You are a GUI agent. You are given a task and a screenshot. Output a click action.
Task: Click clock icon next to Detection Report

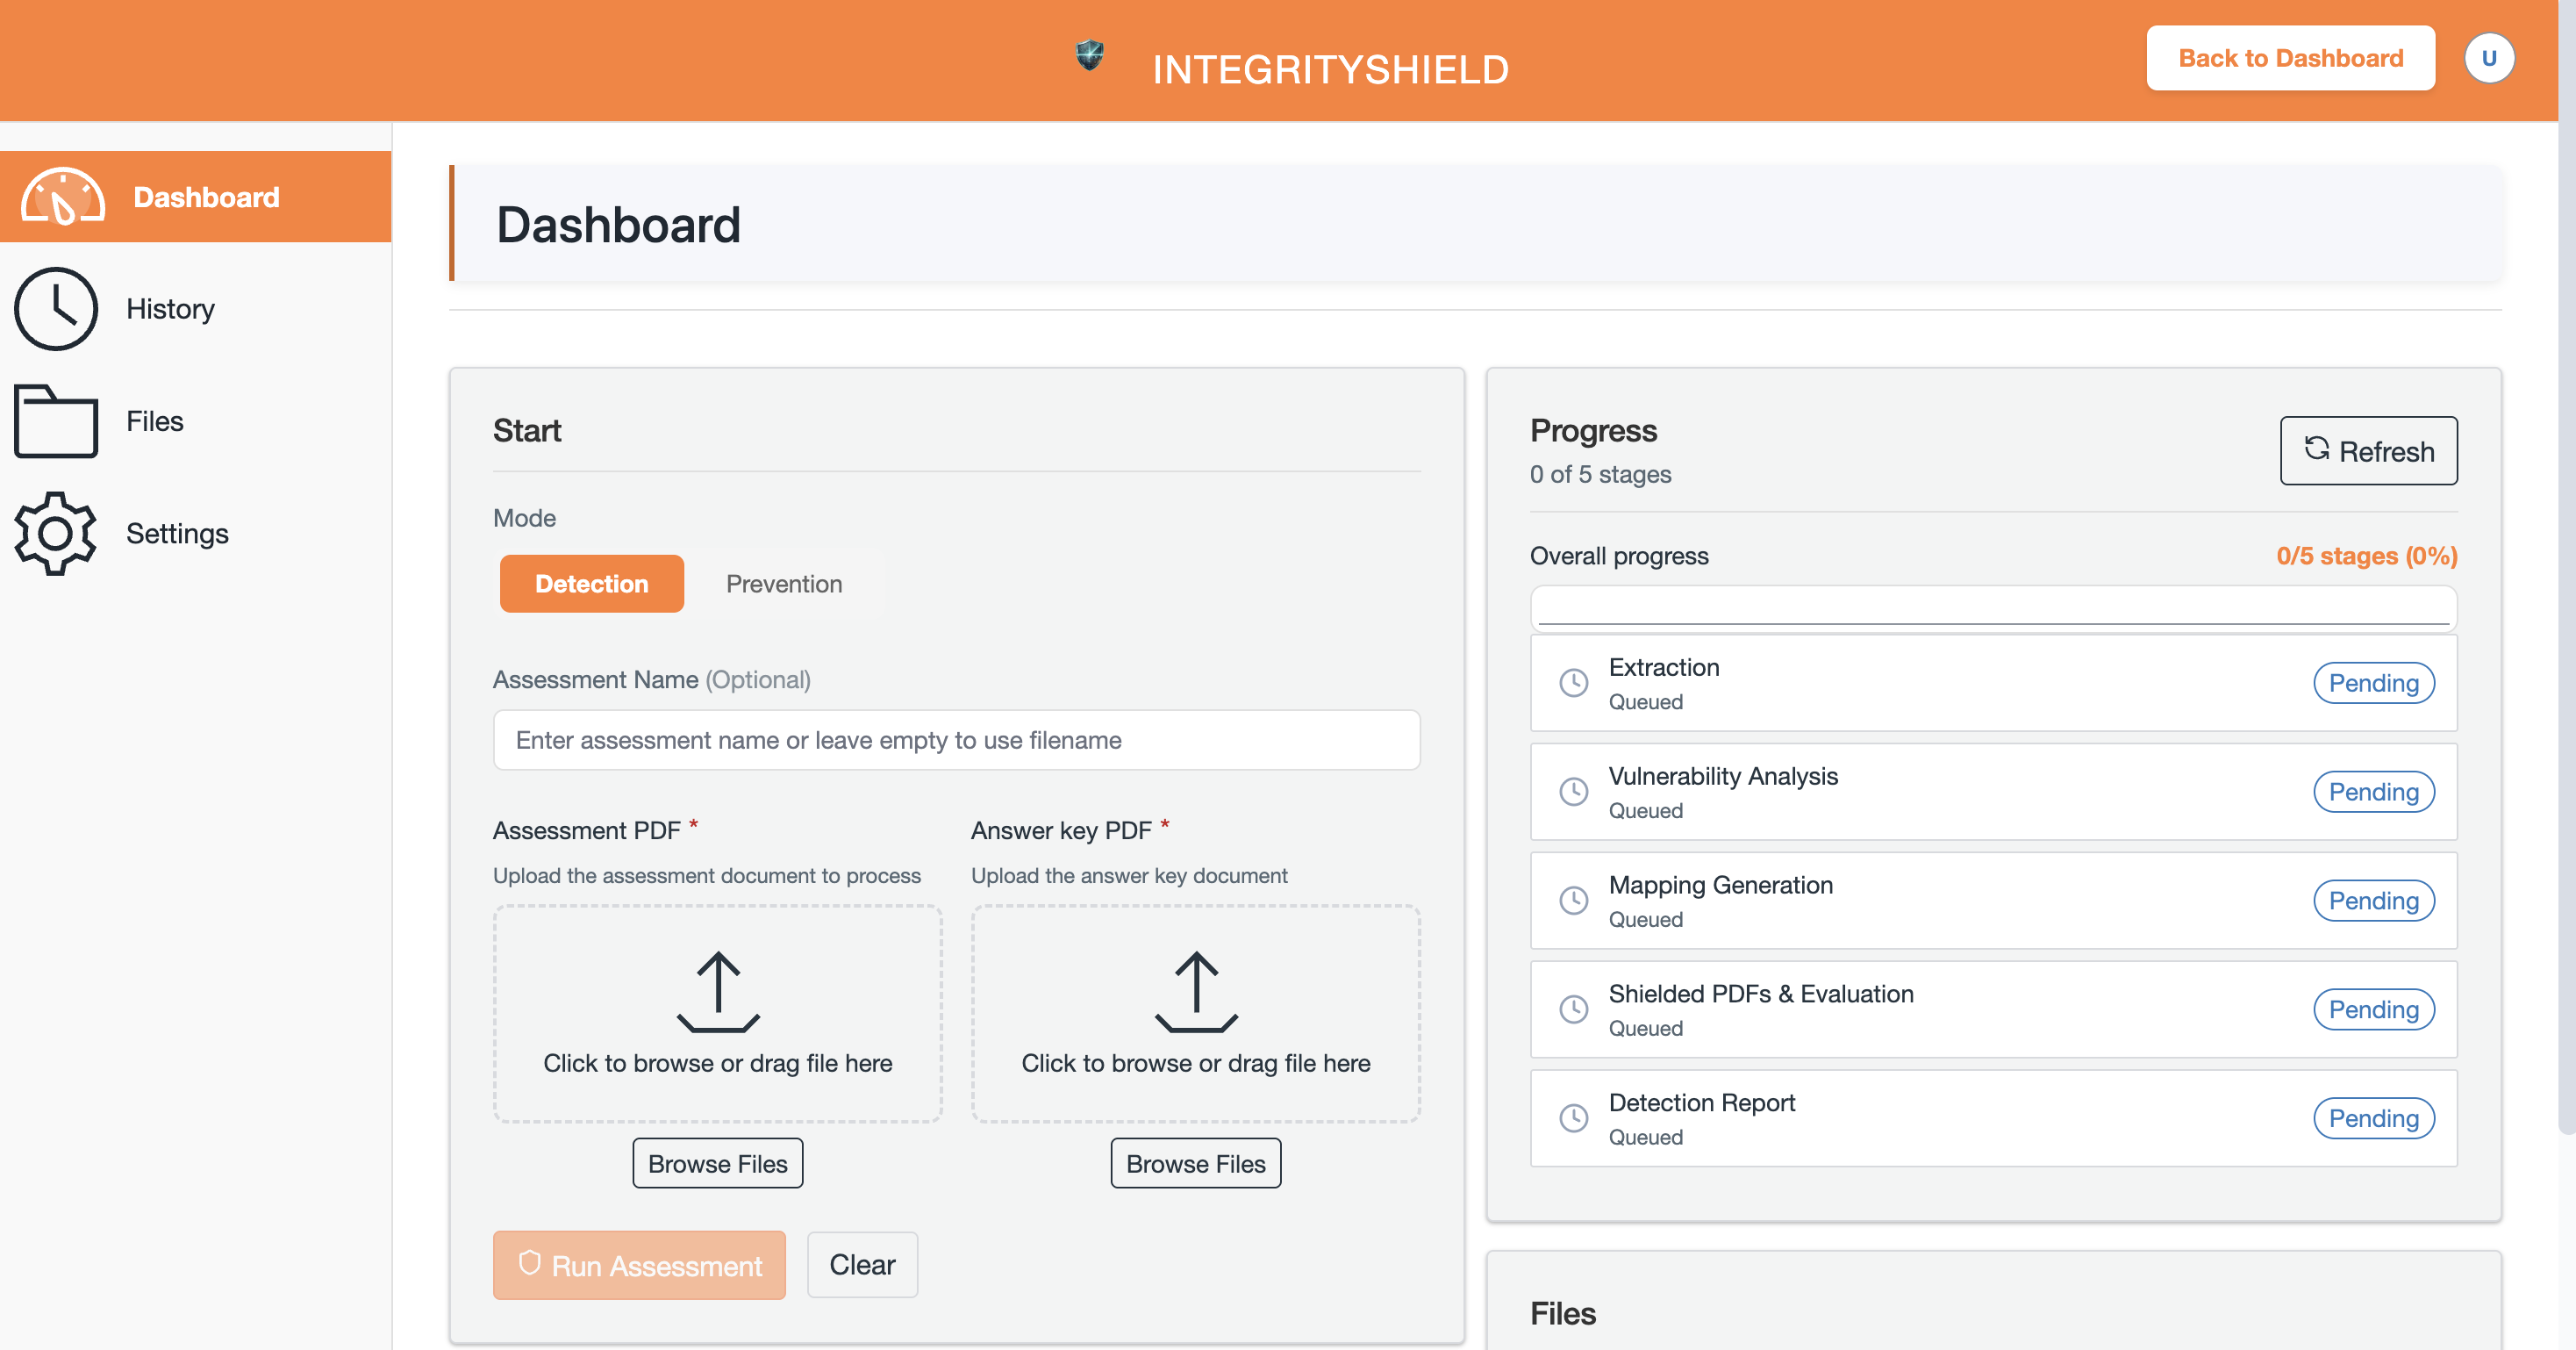coord(1573,1117)
